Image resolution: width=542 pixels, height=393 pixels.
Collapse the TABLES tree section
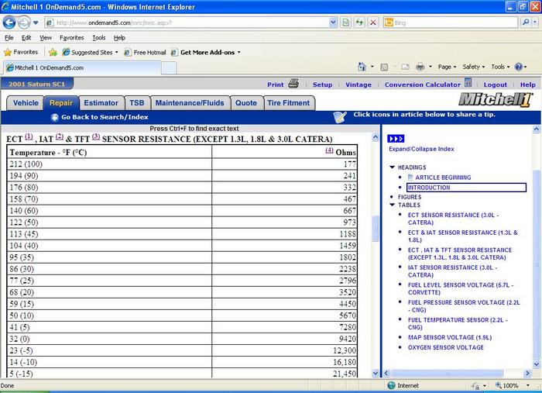pyautogui.click(x=392, y=205)
